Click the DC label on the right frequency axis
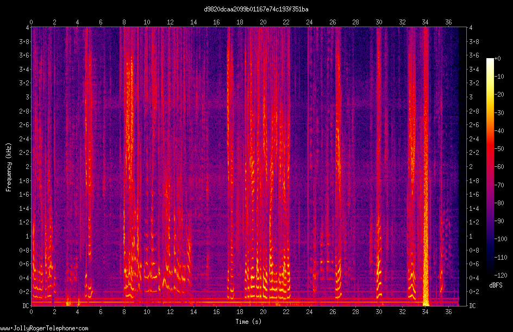Image resolution: width=513 pixels, height=332 pixels. coord(472,306)
